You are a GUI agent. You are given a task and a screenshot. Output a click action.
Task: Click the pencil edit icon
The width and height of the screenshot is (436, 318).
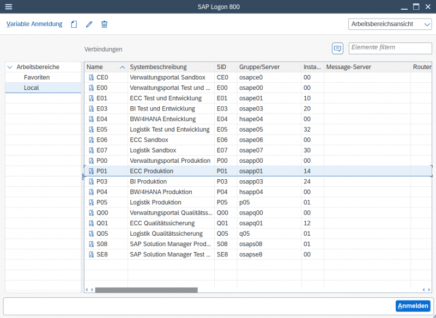[x=89, y=24]
